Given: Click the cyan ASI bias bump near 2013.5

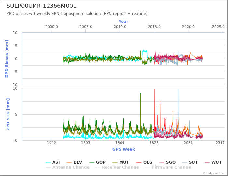Looking at the screenshot, I should 145,51.
